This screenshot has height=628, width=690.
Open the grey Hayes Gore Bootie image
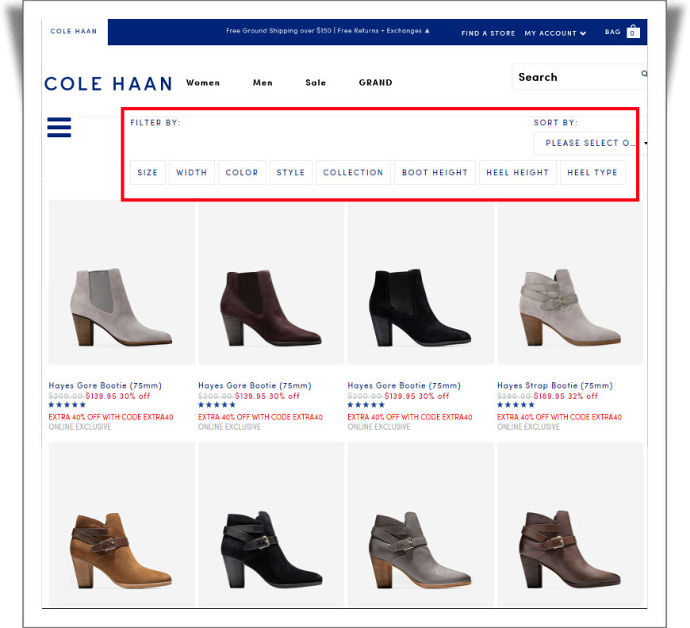point(121,282)
